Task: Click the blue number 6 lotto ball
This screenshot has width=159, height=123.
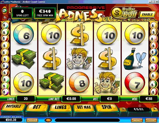Action: [x=23, y=34]
